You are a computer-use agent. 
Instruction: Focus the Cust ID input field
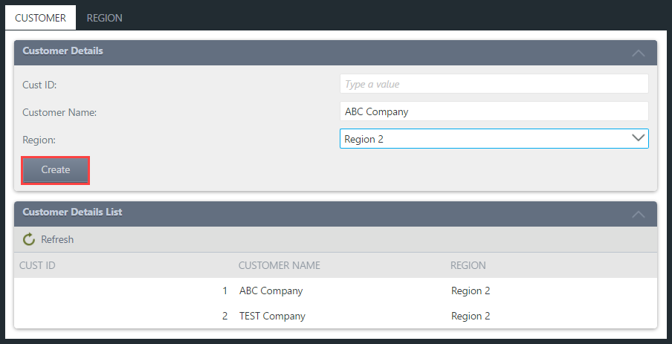494,84
